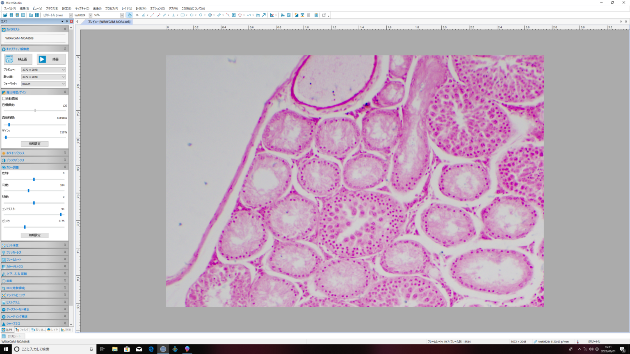Select the text annotation tool icon

point(234,15)
